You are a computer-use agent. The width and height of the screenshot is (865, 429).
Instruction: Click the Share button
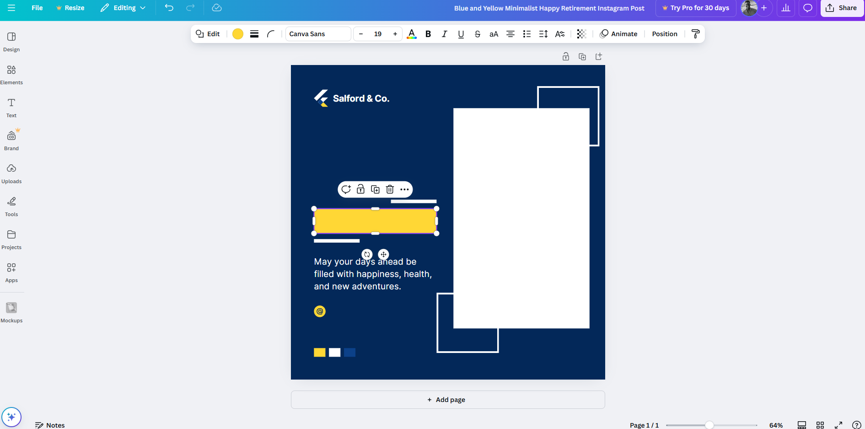[x=842, y=8]
